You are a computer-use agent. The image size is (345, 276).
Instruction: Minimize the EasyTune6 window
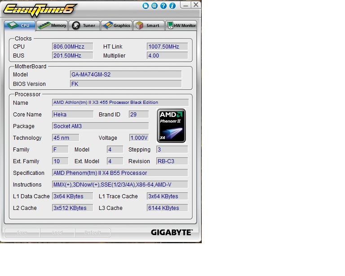tap(186, 5)
